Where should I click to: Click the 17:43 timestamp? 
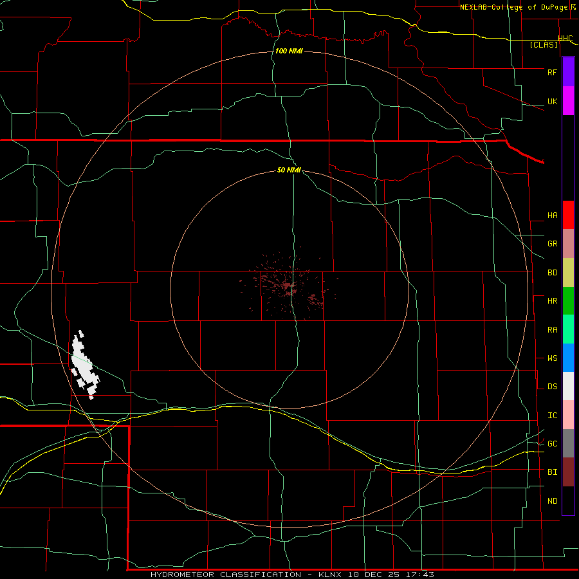pos(420,574)
